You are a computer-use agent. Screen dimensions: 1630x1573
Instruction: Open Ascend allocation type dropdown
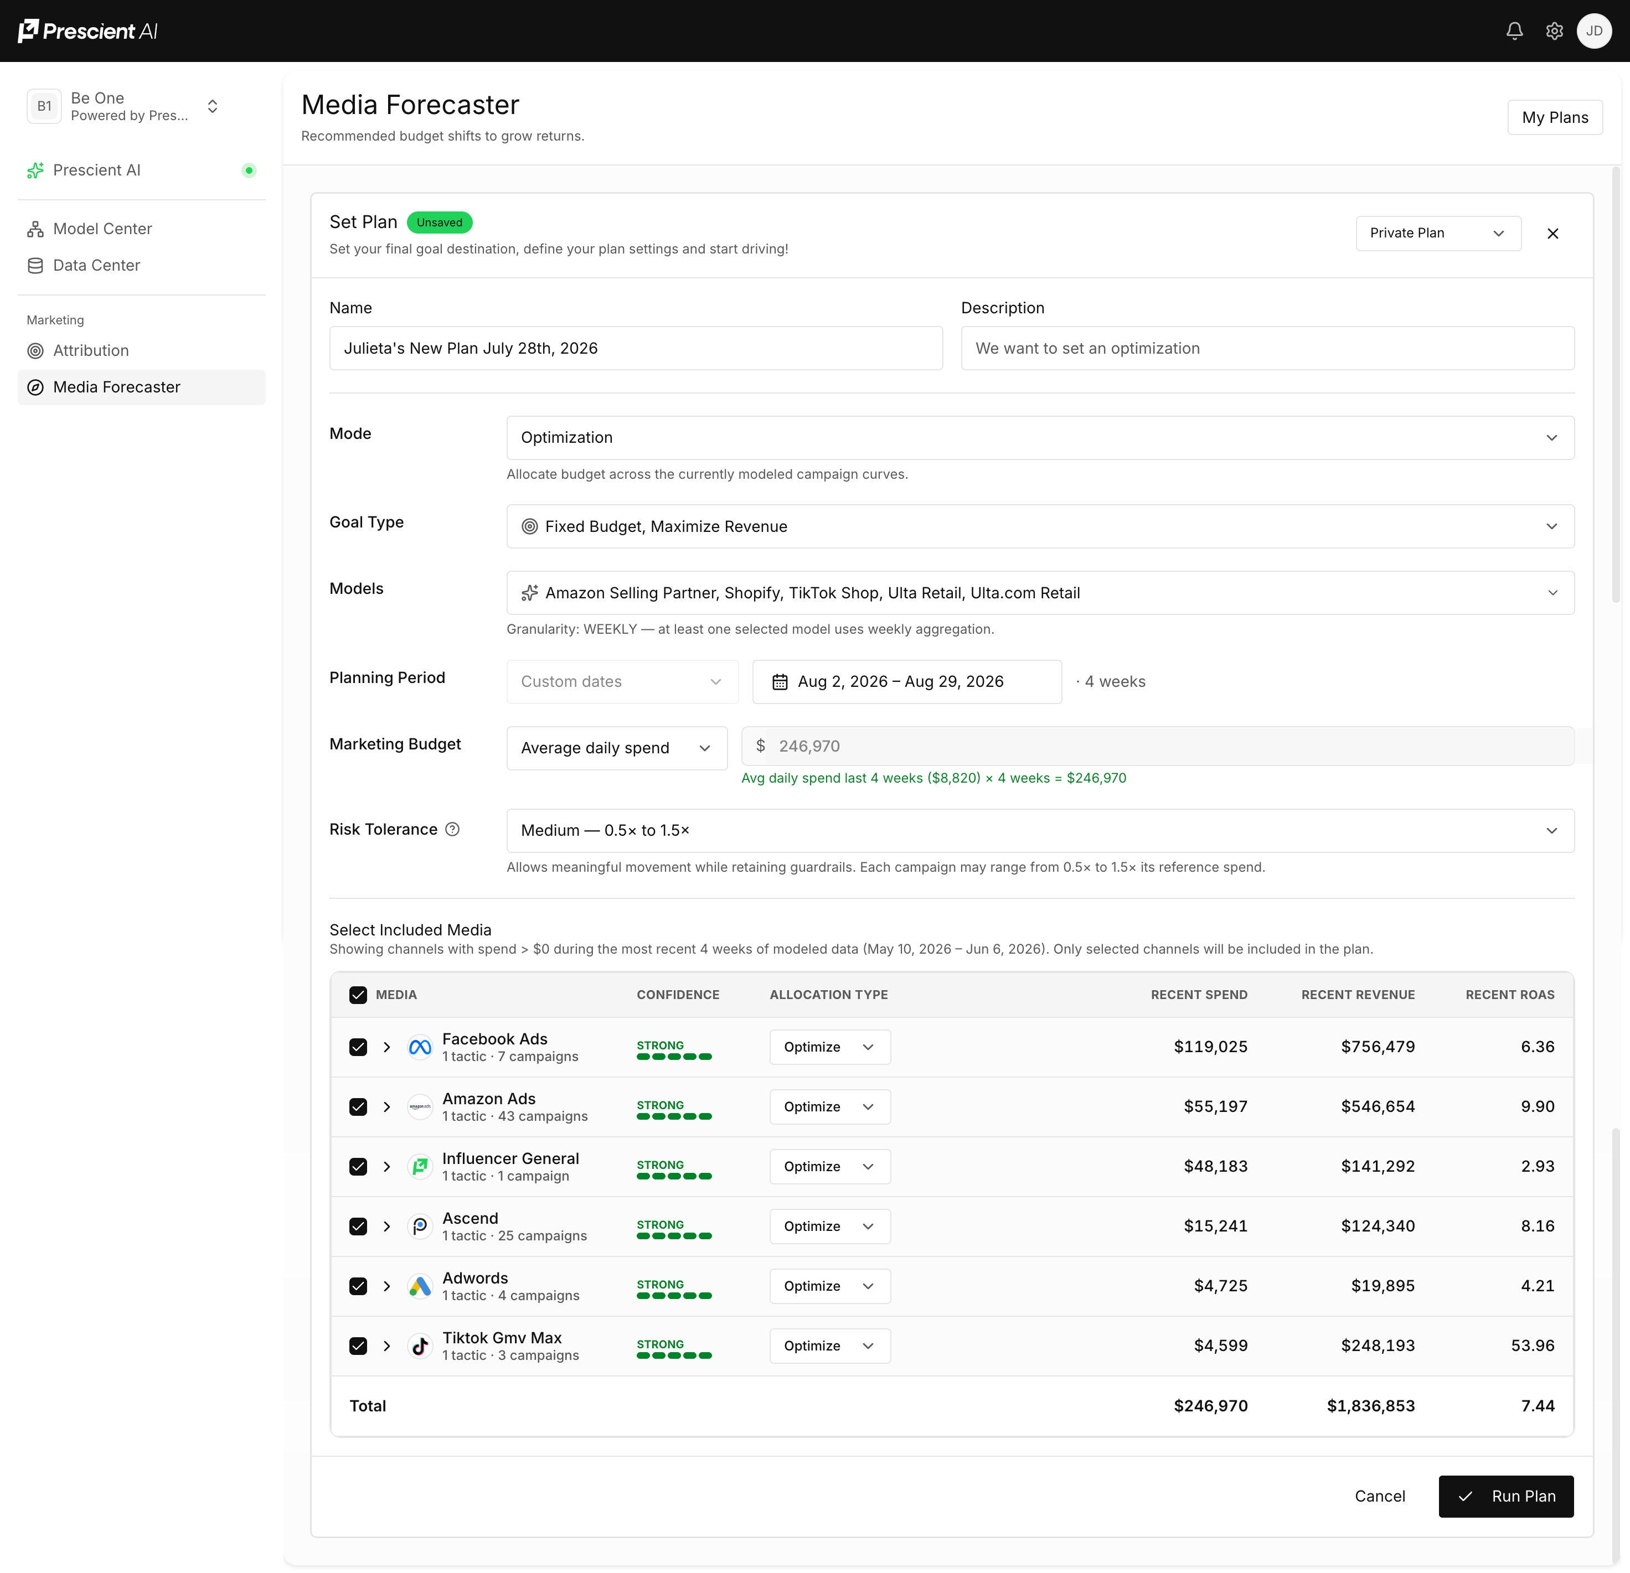pos(829,1227)
